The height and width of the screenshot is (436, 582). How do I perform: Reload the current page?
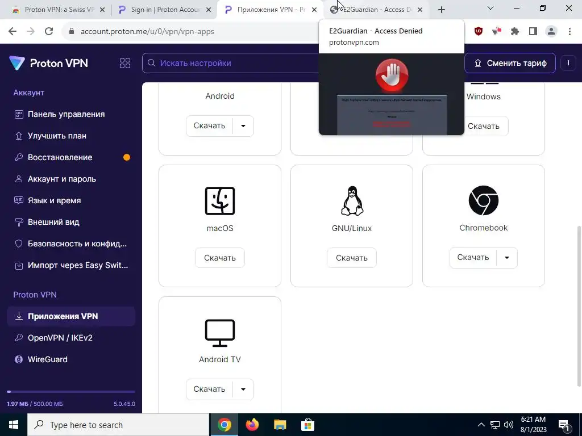(49, 32)
